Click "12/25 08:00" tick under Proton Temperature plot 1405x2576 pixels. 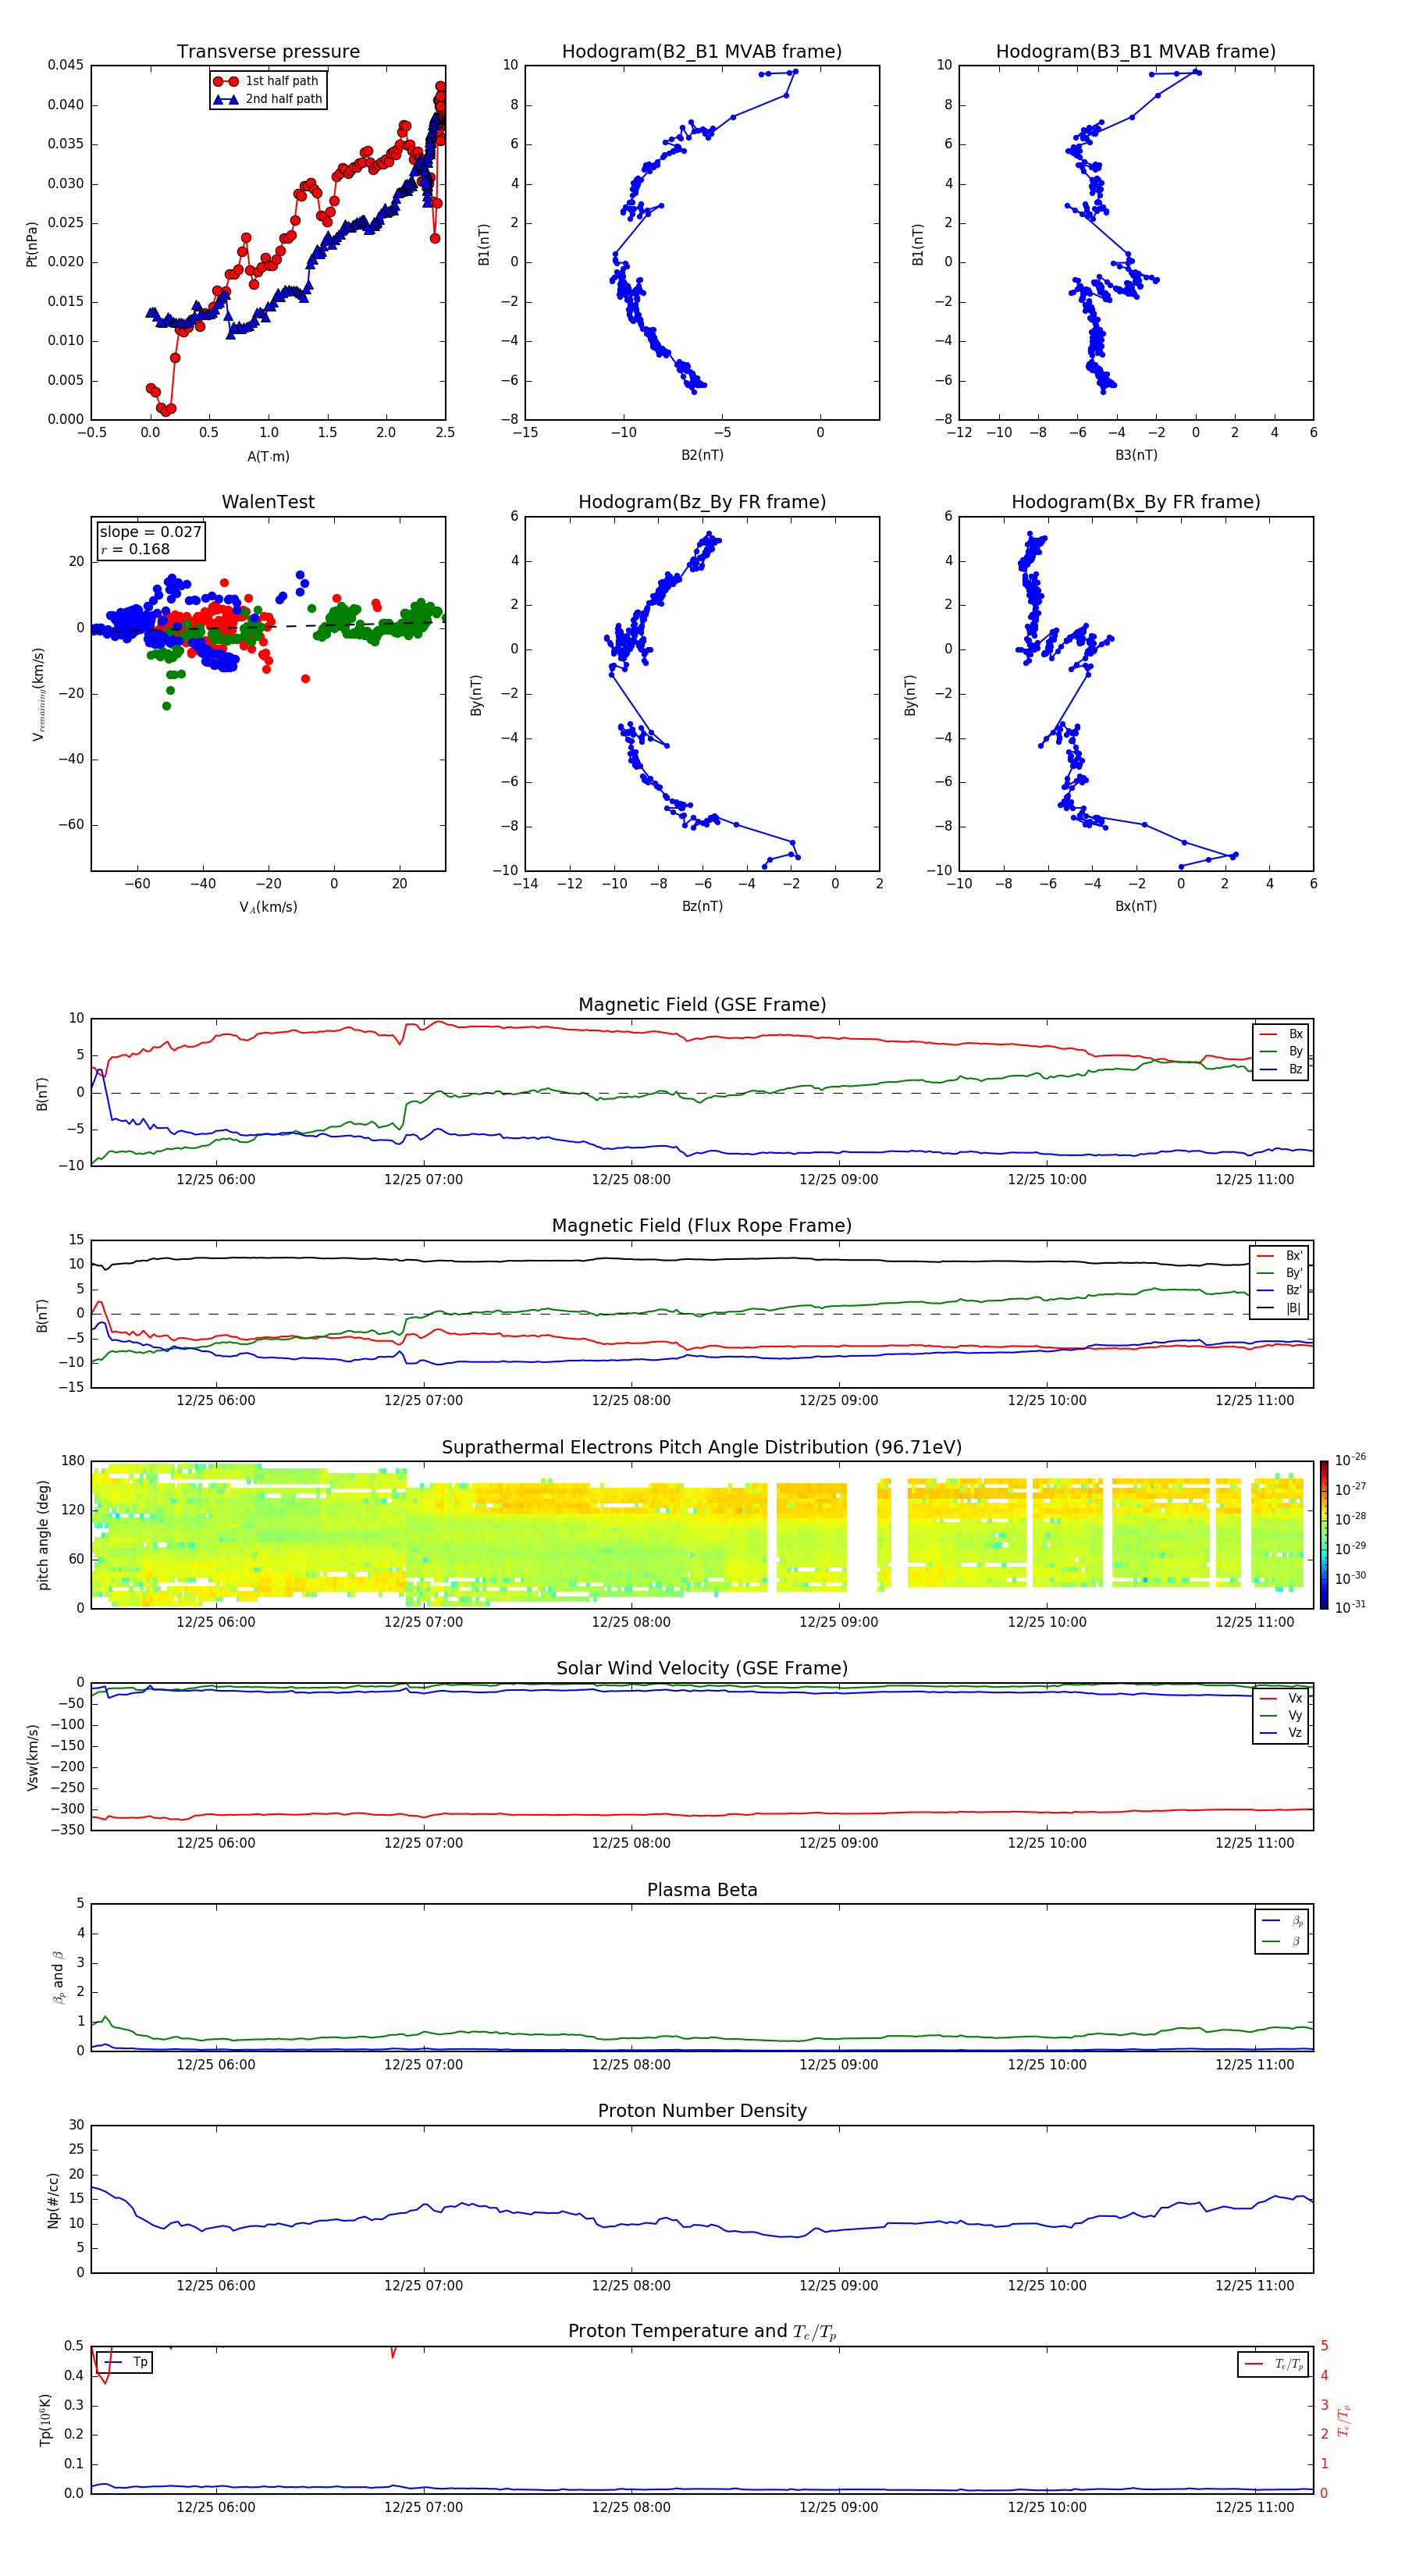[631, 2507]
